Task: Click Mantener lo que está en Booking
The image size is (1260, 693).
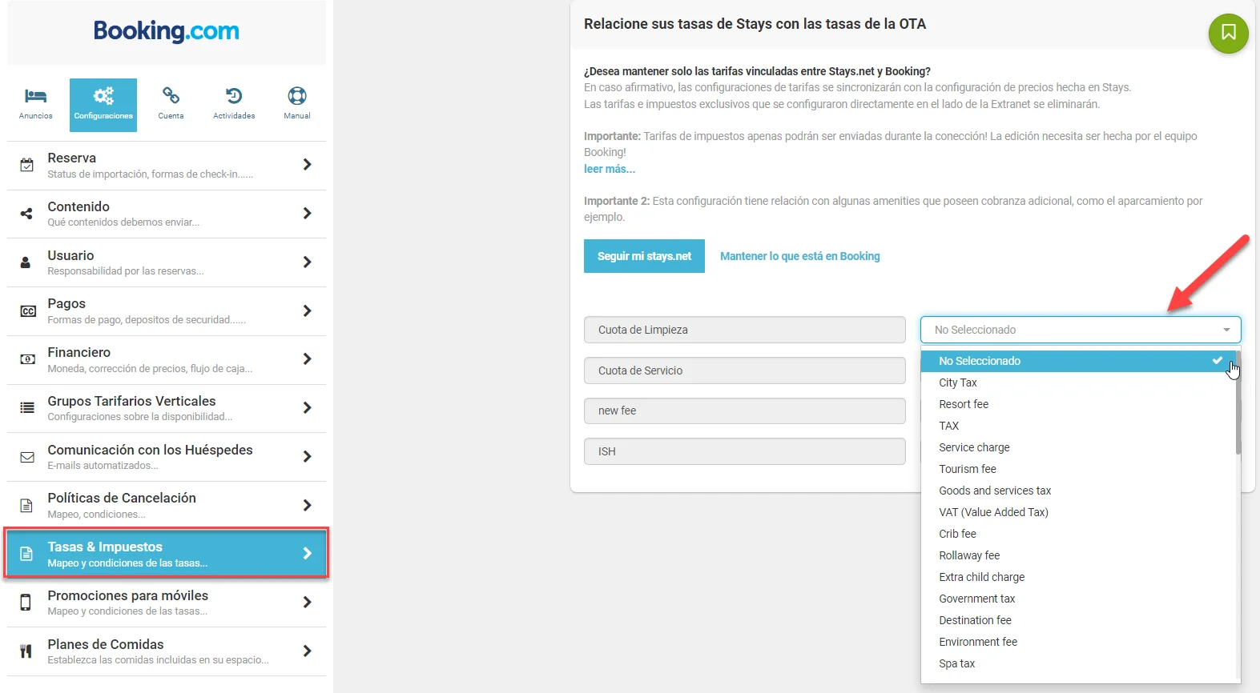Action: [799, 256]
